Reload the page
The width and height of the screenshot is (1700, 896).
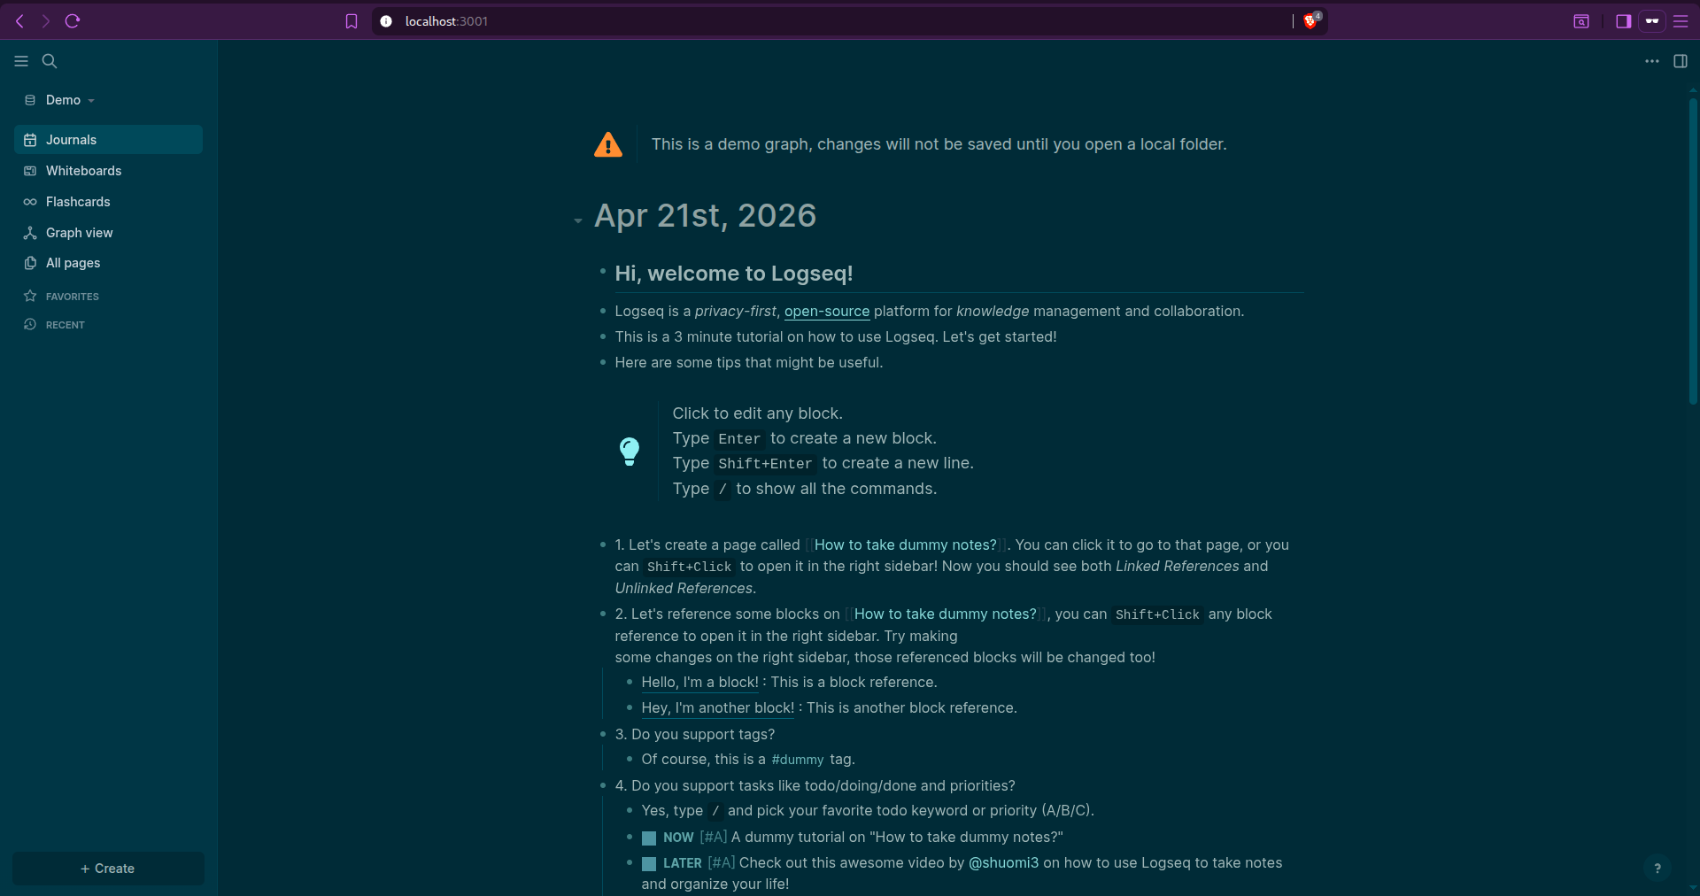73,21
